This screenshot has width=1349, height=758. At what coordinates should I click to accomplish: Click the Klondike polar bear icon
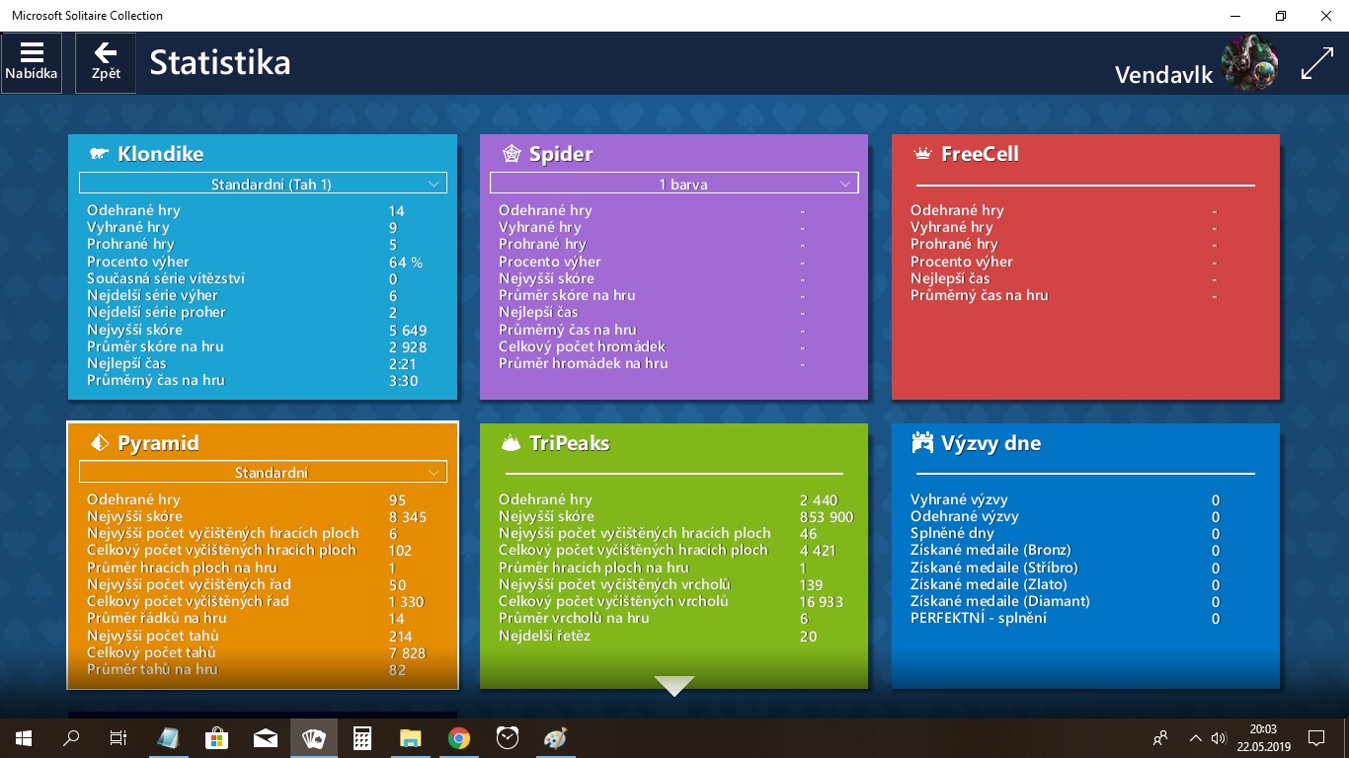click(x=99, y=154)
